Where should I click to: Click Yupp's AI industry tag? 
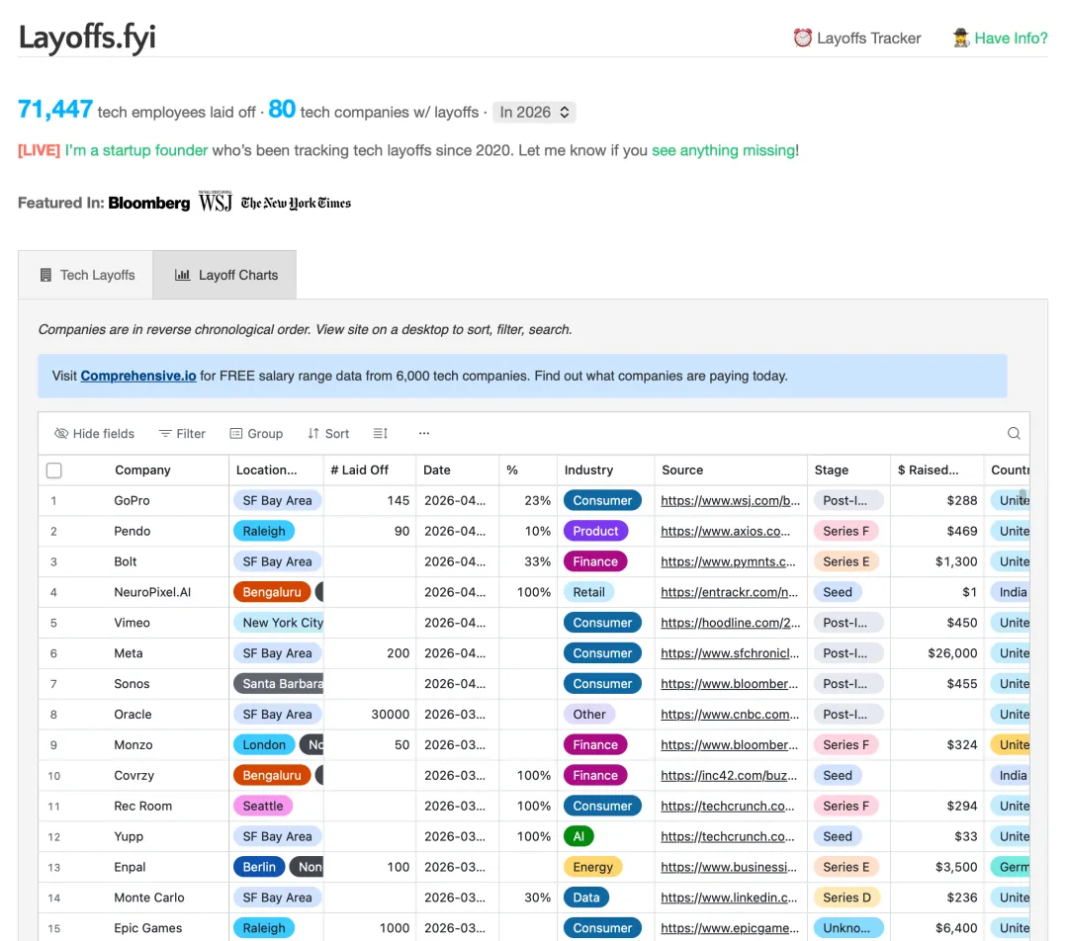[578, 837]
